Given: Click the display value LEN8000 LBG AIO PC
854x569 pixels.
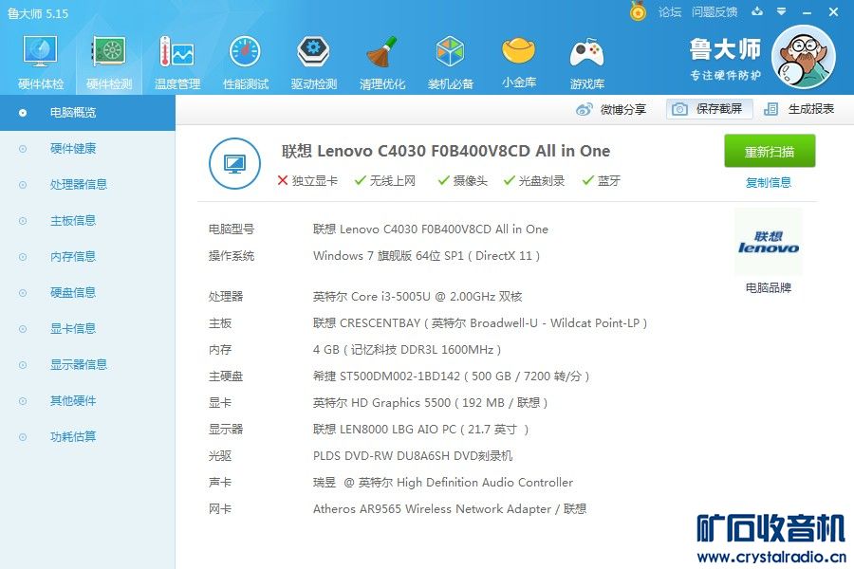Looking at the screenshot, I should [420, 430].
